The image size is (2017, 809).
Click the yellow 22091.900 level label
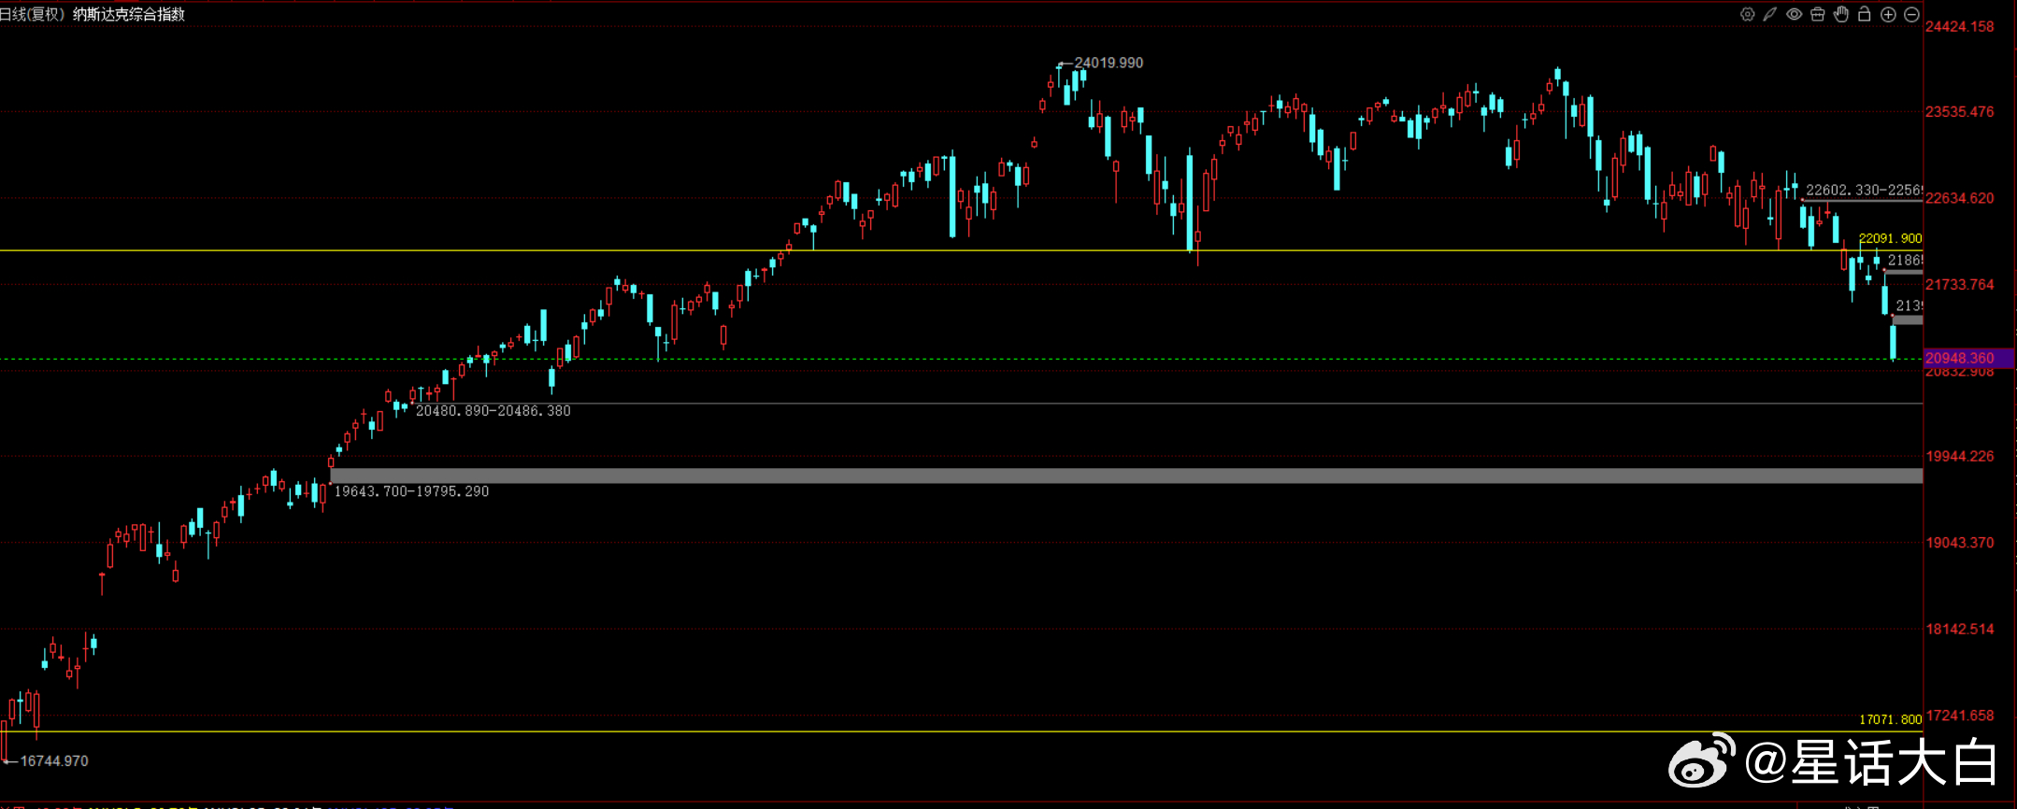(x=1890, y=238)
